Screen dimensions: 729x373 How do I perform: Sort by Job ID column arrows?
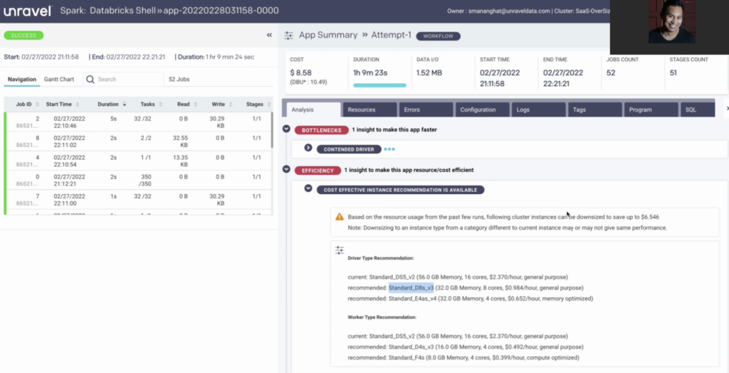tap(37, 104)
